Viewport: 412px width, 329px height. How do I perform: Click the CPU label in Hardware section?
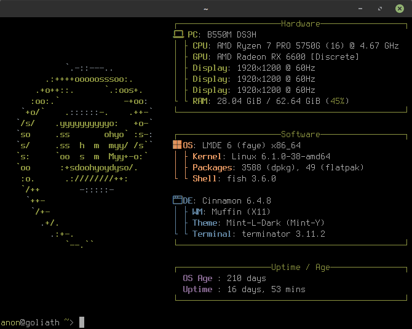coord(200,46)
